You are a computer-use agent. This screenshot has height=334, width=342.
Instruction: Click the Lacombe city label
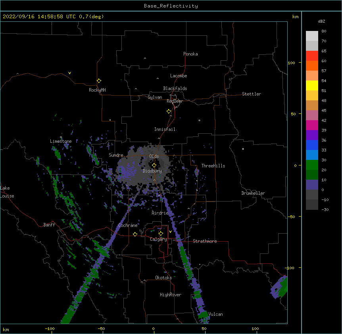tap(179, 76)
